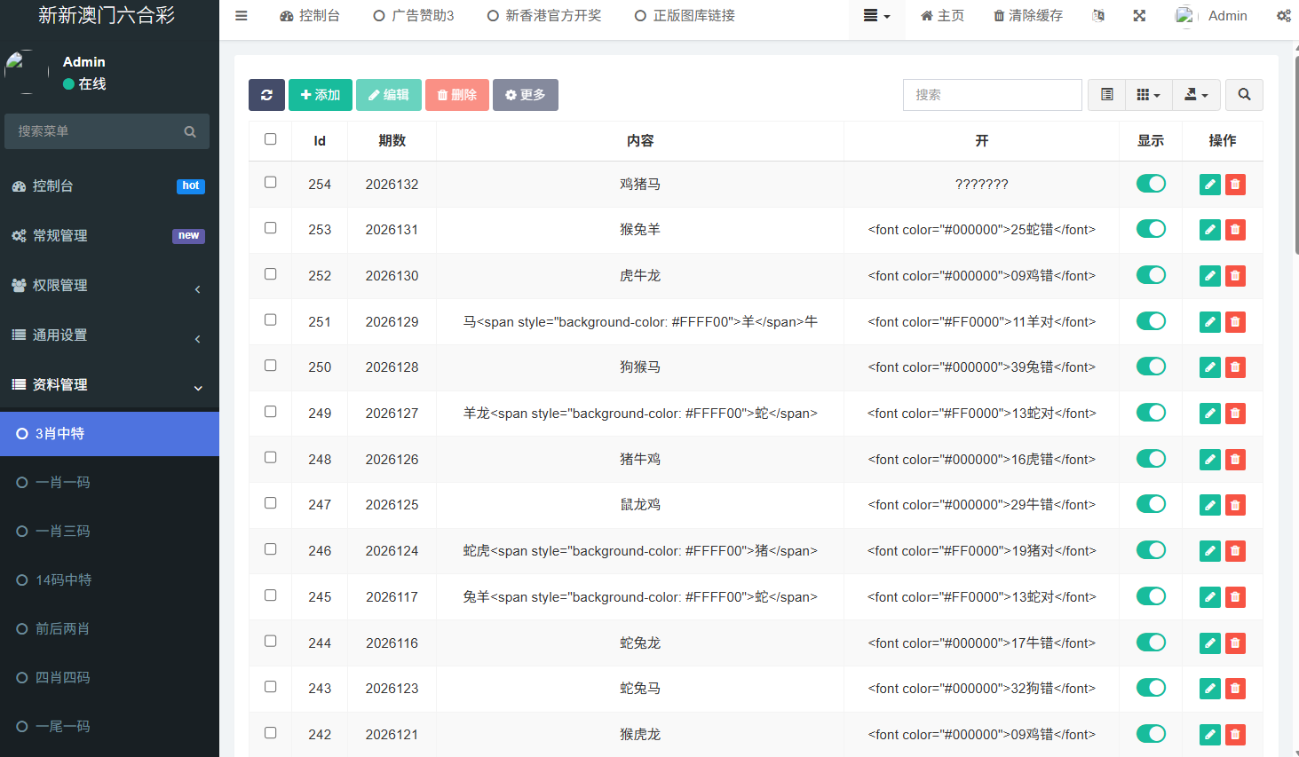The height and width of the screenshot is (757, 1299).
Task: Toggle fullscreen with the expand icon
Action: 1139,16
